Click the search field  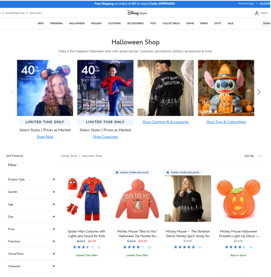pos(266,23)
